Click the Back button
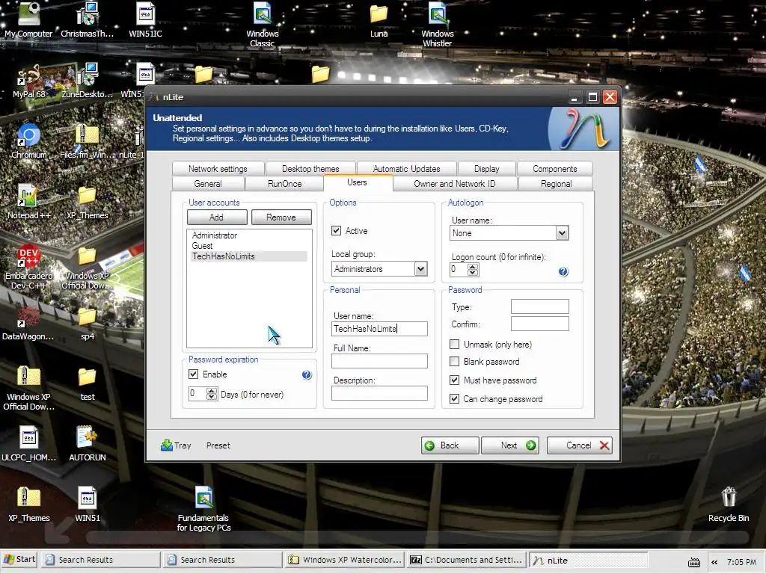 [x=450, y=445]
